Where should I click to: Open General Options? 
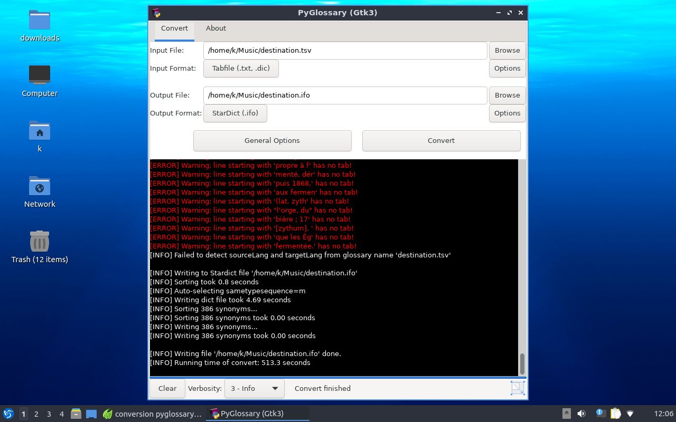click(x=273, y=141)
